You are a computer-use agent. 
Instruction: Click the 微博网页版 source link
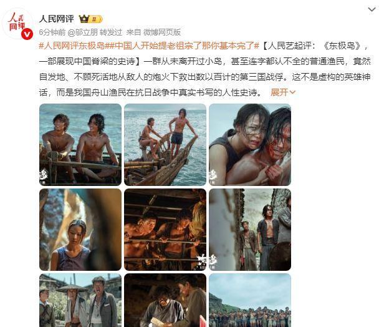pos(162,32)
